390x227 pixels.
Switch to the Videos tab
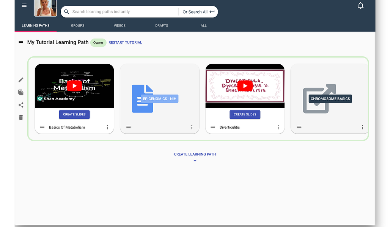[x=120, y=26]
